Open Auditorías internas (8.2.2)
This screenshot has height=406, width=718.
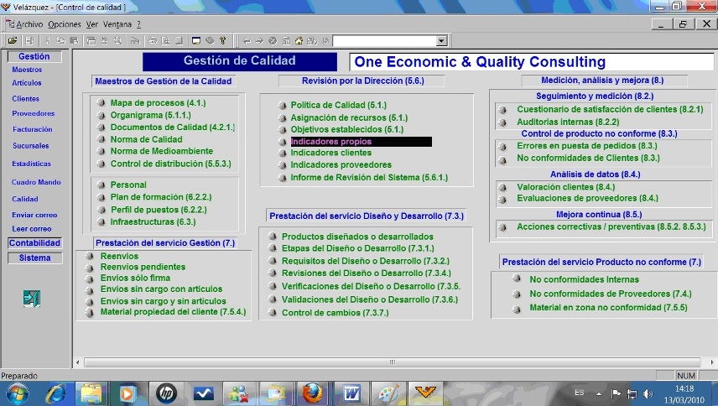(x=568, y=122)
